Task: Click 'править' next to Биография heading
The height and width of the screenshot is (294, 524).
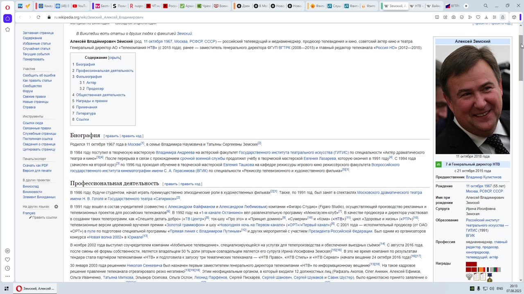Action: [112, 136]
